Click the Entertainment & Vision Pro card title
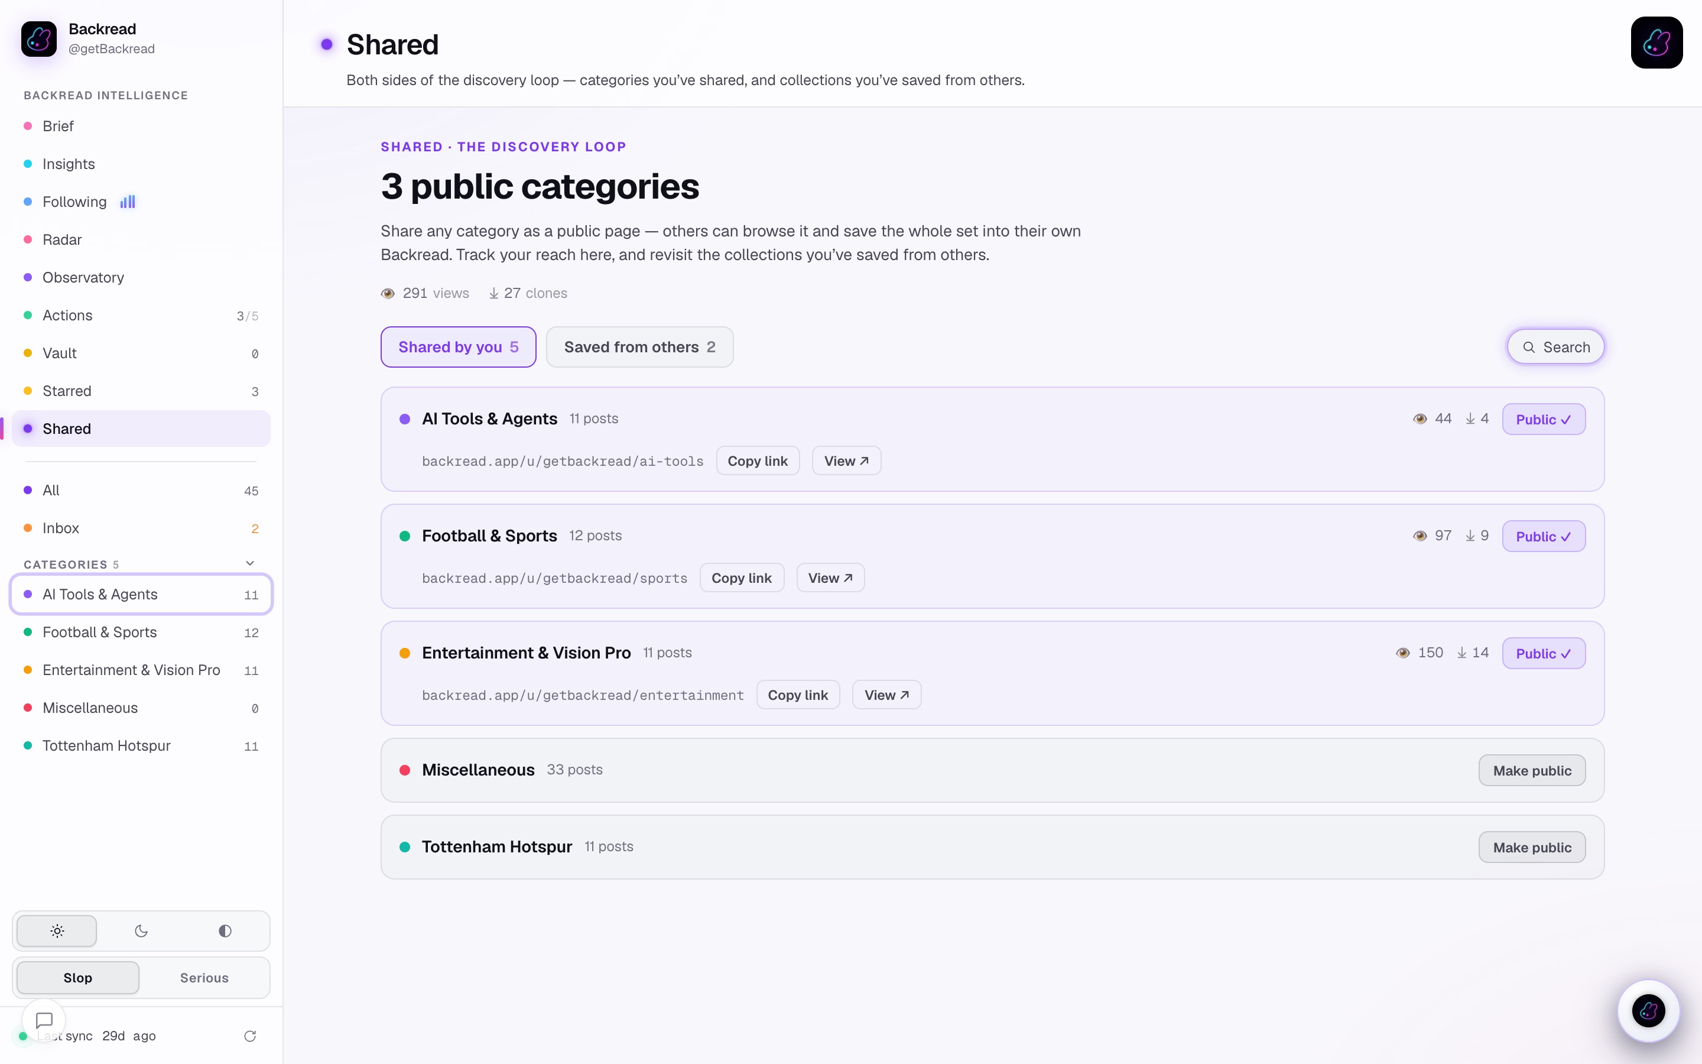 (526, 653)
